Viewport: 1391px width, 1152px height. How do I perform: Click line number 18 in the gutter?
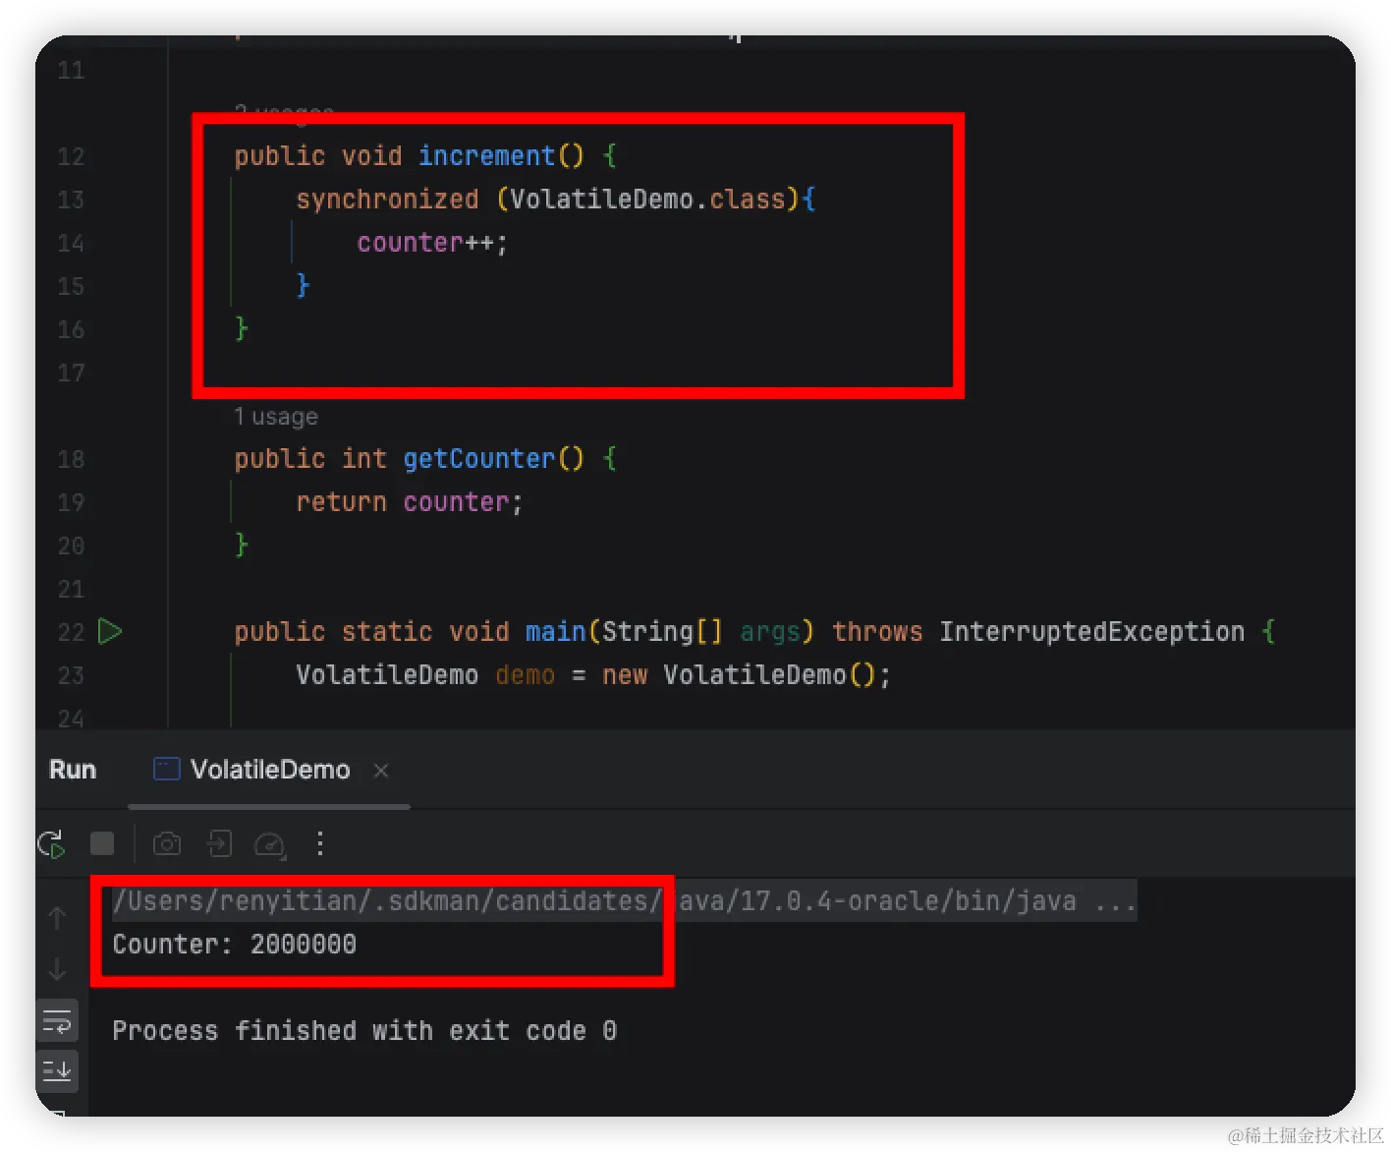[x=71, y=459]
